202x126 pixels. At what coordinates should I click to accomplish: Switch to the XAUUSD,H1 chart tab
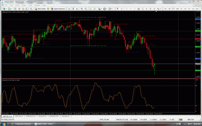click(66, 116)
